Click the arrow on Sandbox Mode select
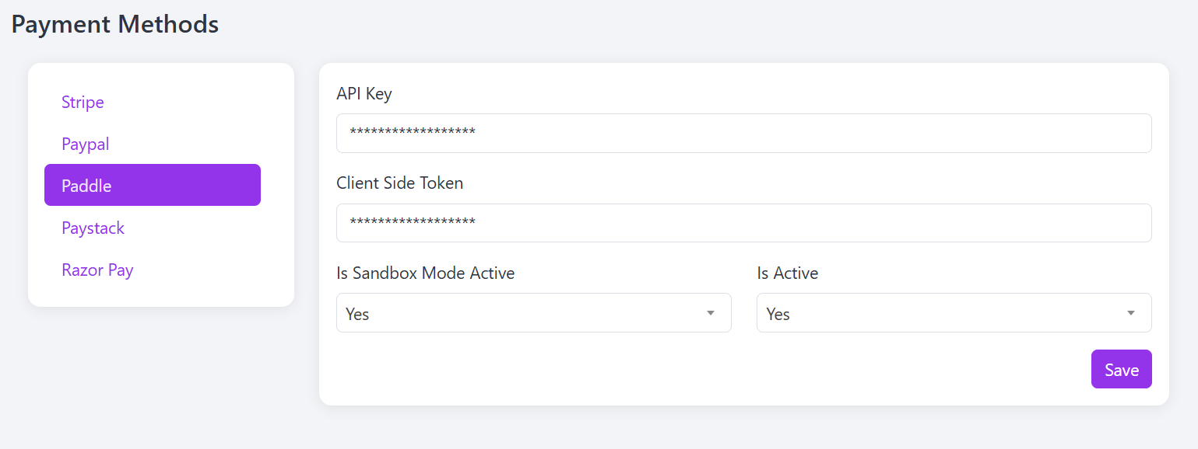Viewport: 1198px width, 449px height. (710, 313)
